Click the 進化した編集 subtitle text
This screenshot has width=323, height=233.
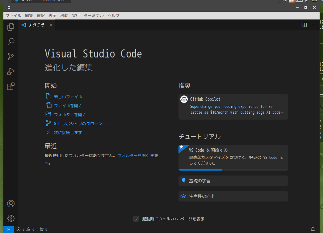click(x=69, y=68)
